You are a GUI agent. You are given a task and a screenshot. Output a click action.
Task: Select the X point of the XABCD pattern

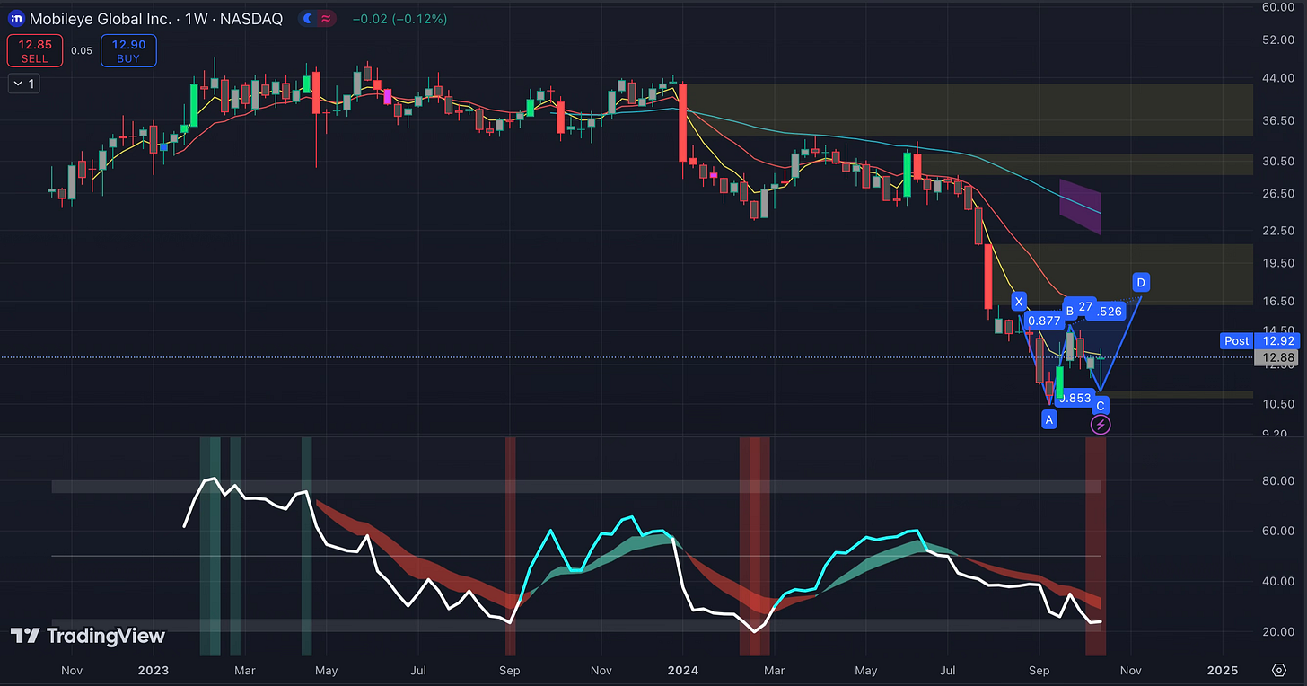click(1018, 301)
